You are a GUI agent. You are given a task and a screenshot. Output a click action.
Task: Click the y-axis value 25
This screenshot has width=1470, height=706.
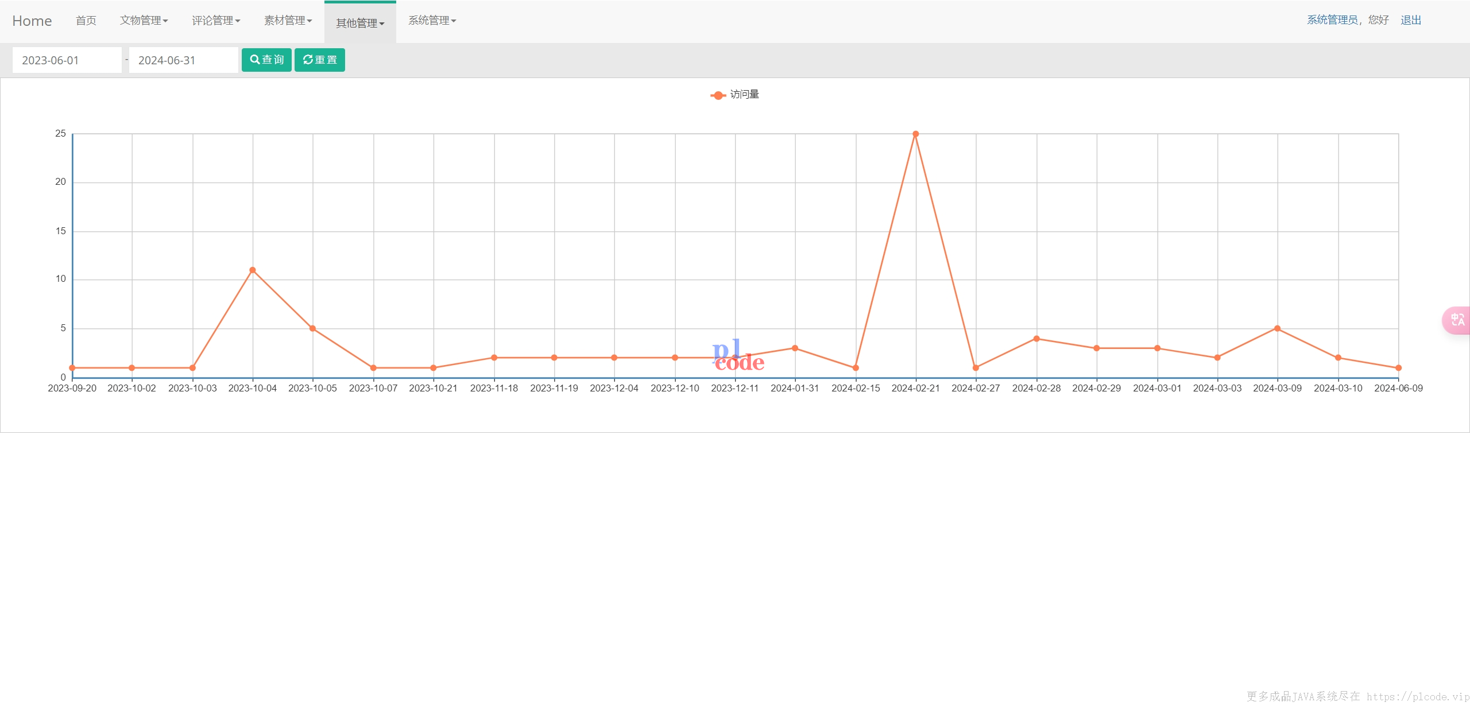click(60, 133)
